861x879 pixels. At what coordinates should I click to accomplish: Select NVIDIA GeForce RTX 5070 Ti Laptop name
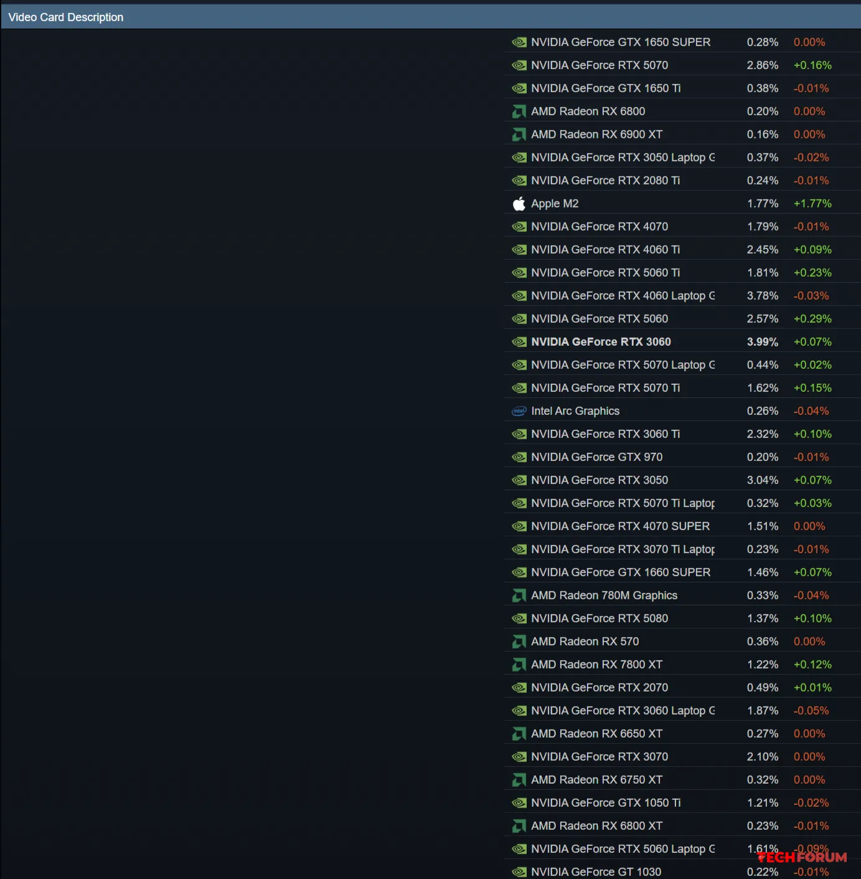623,503
